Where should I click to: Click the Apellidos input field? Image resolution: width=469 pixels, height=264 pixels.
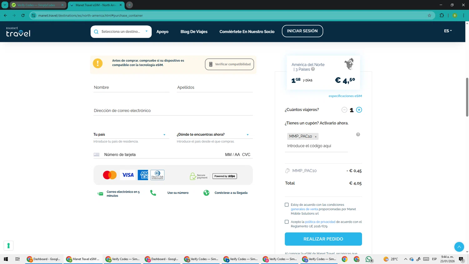215,88
